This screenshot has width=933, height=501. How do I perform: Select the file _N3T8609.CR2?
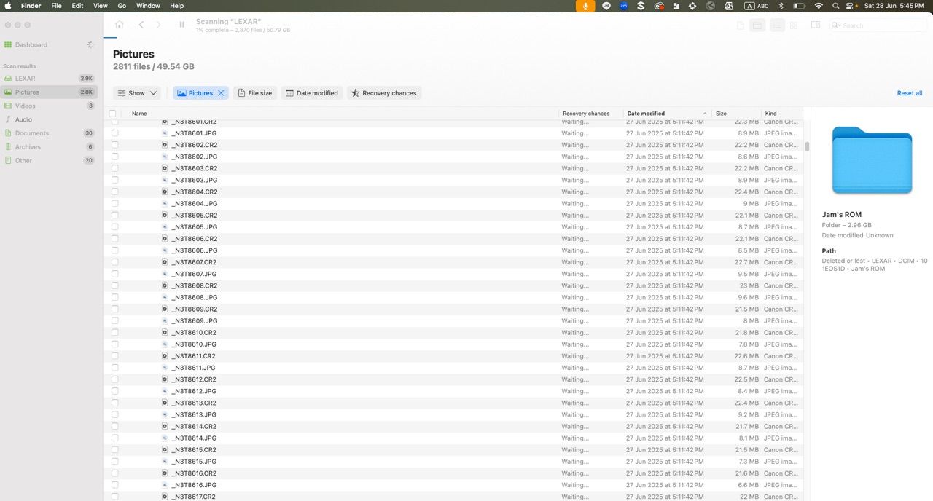tap(194, 309)
